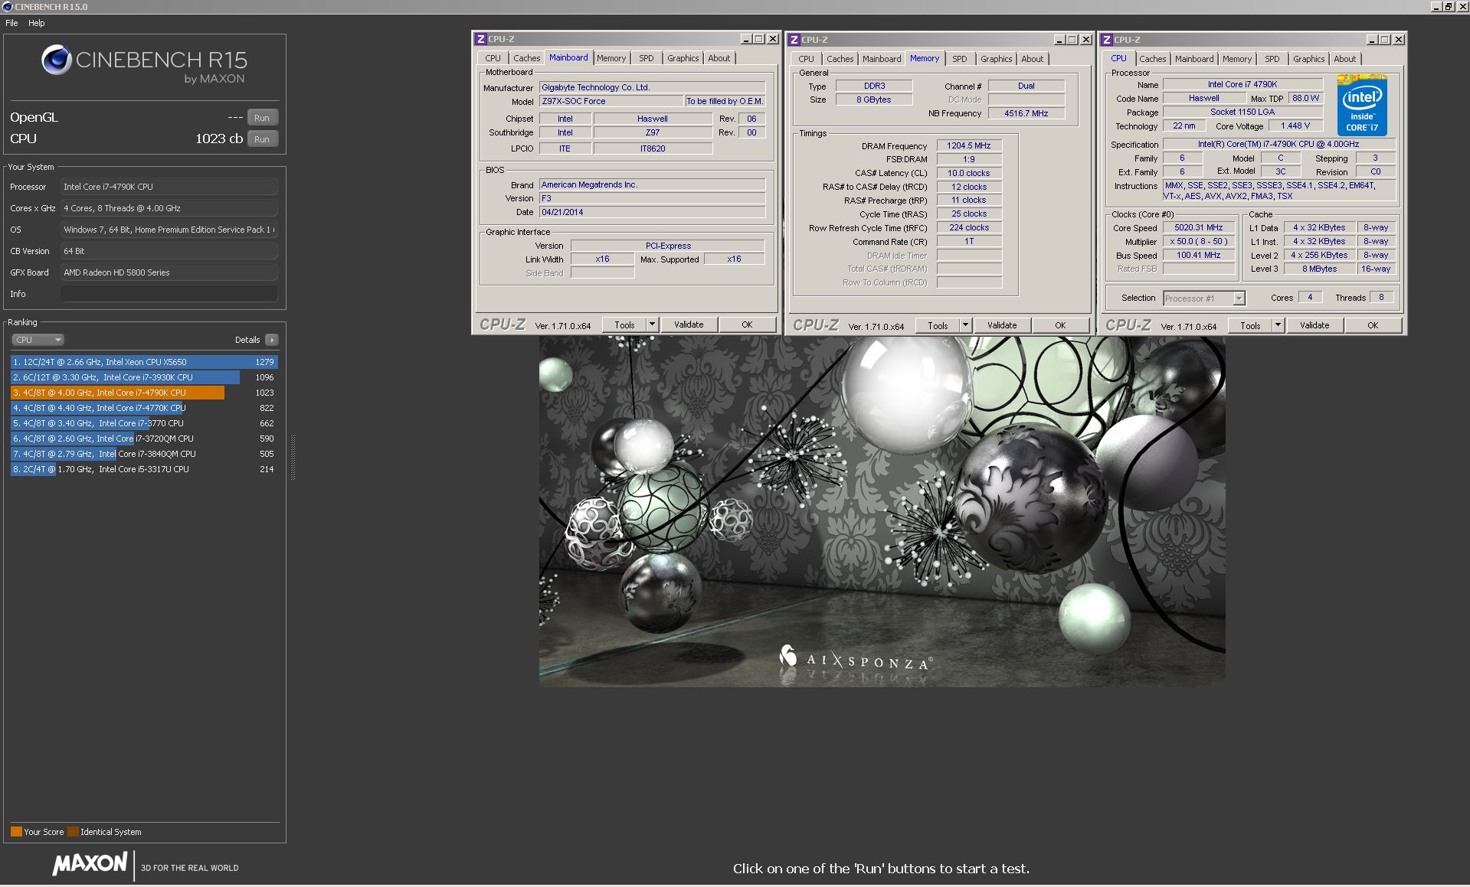Run the CPU benchmark test
Viewport: 1470px width, 887px height.
262,139
